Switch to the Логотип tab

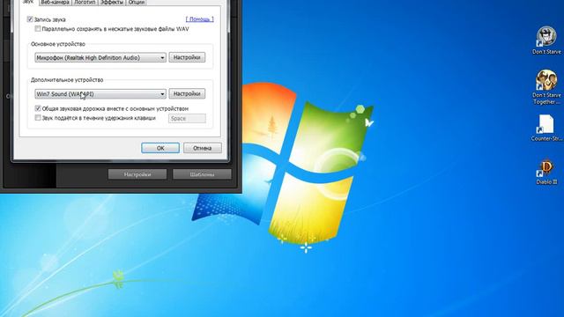tap(85, 2)
